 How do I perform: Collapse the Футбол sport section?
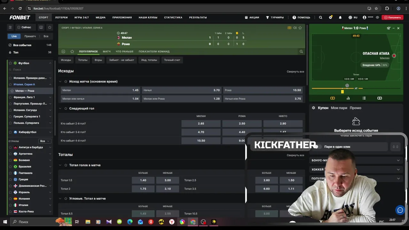tap(50, 63)
